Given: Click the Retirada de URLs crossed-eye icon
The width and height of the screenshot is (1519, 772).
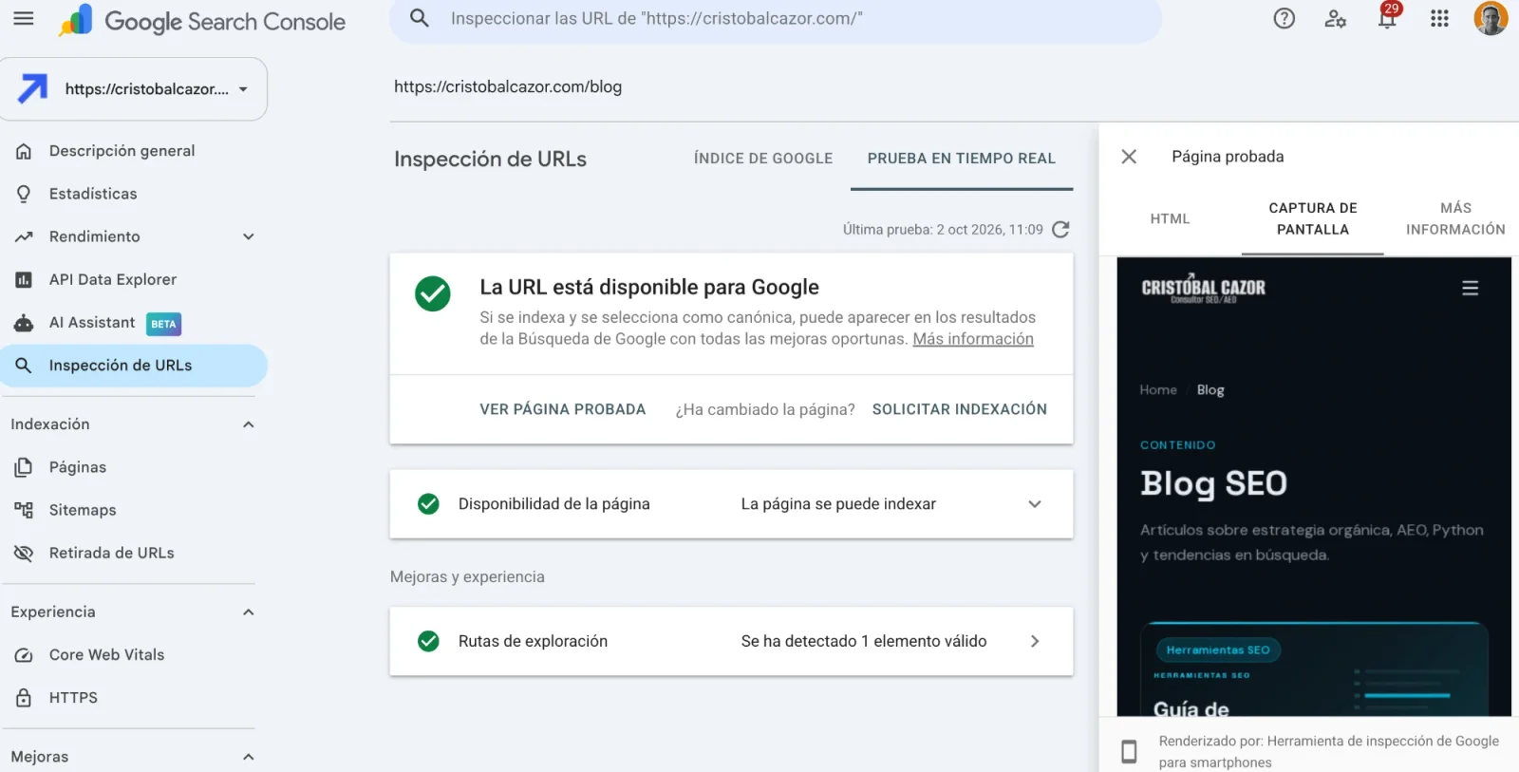Looking at the screenshot, I should tap(24, 553).
